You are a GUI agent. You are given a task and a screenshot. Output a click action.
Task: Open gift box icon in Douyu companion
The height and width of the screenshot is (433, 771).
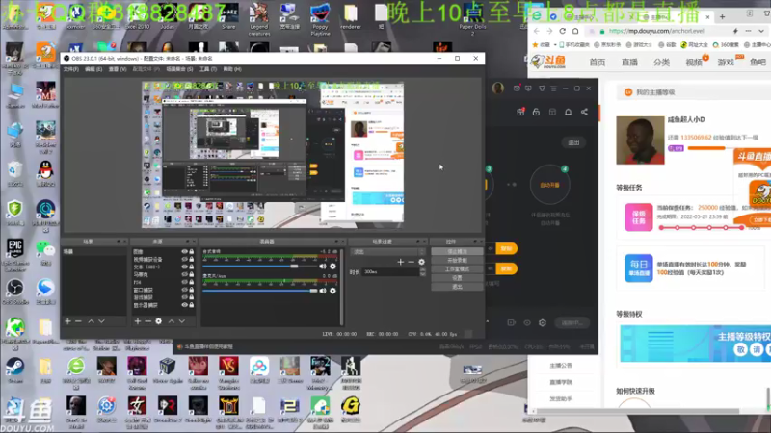coord(520,112)
